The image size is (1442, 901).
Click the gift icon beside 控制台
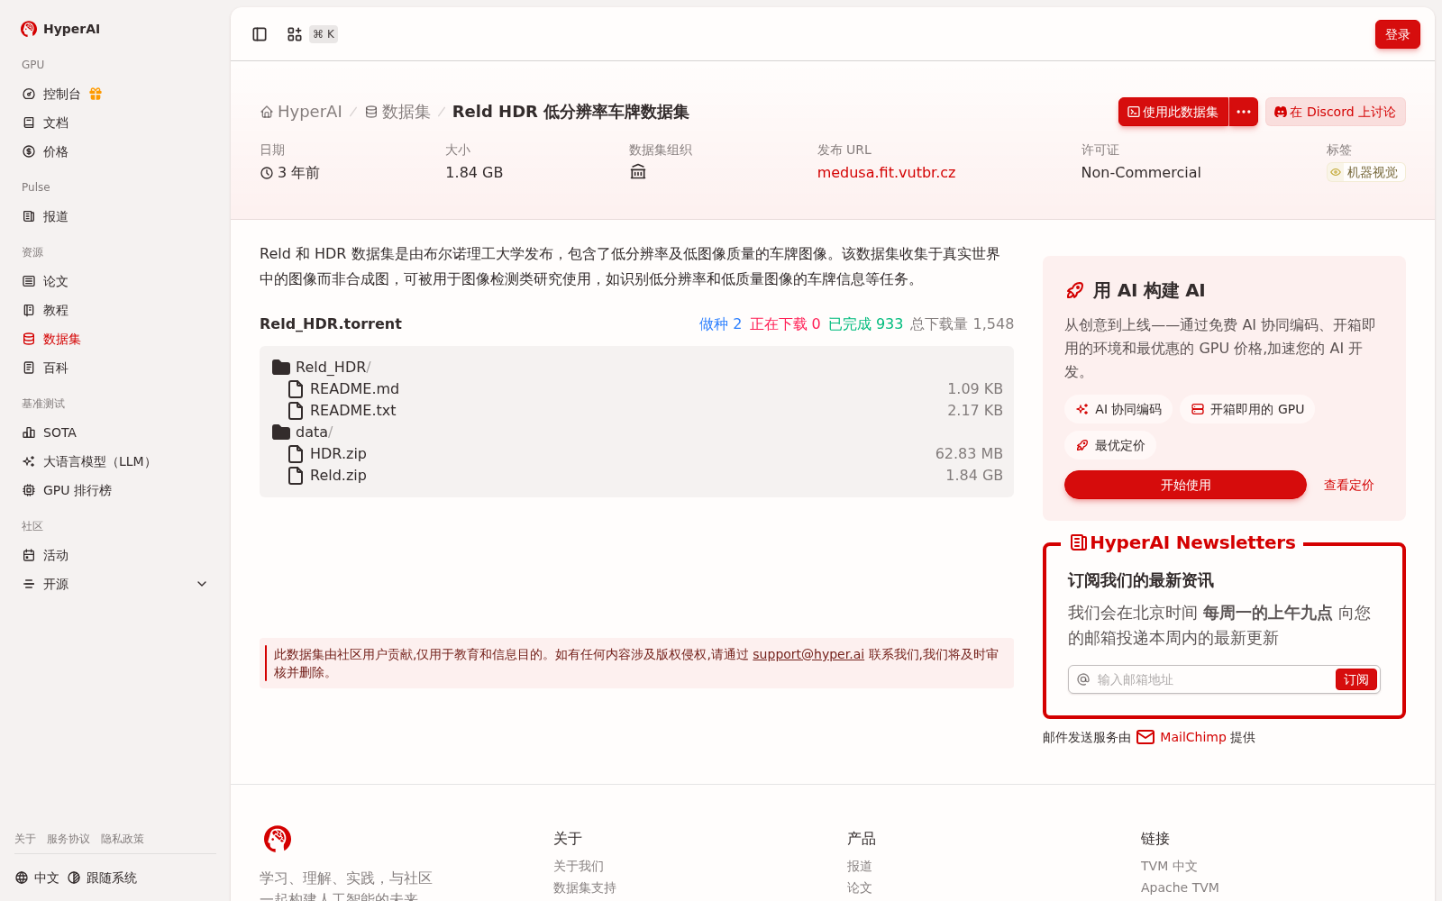(96, 94)
